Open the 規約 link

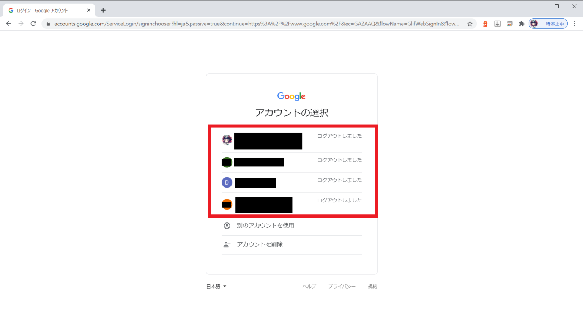click(372, 286)
